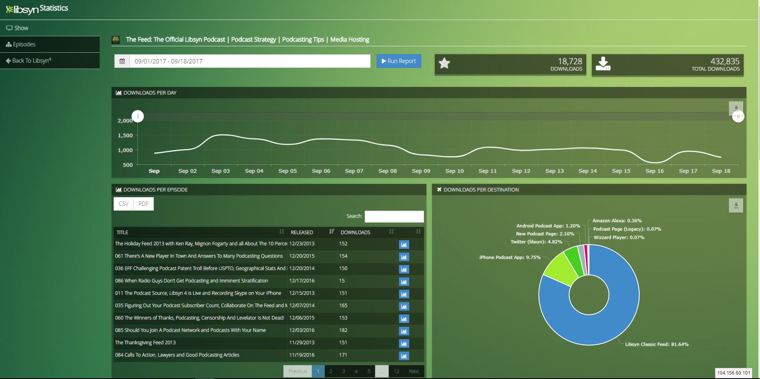Image resolution: width=760 pixels, height=379 pixels.
Task: Click the Android Podcast App: 1.20% label
Action: pyautogui.click(x=548, y=226)
